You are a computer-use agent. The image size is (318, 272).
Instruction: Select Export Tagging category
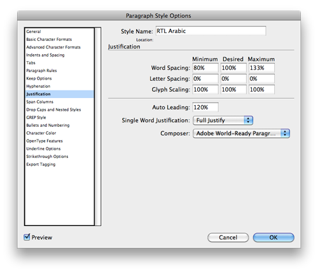[x=59, y=164]
